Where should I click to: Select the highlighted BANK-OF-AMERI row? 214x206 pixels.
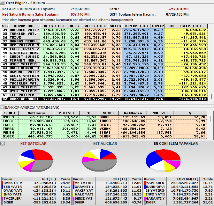(x=104, y=99)
